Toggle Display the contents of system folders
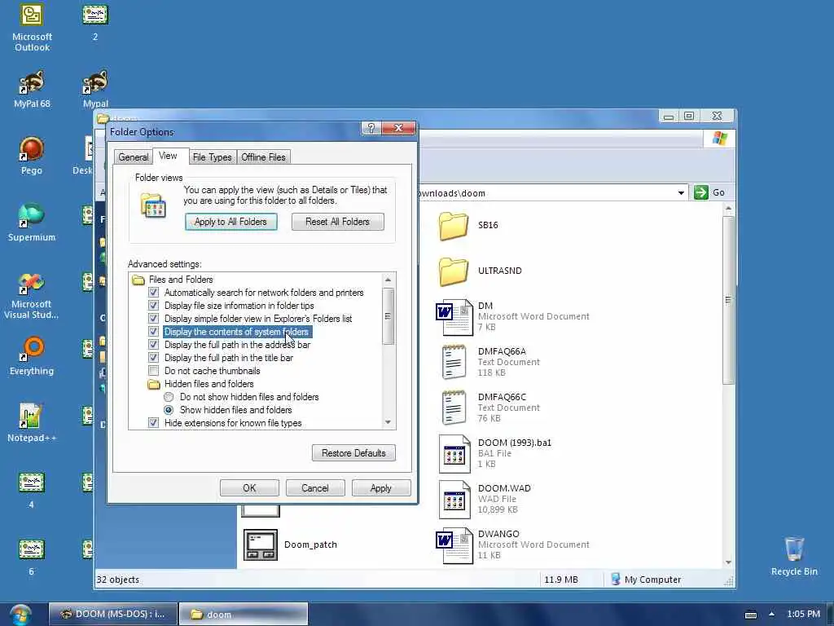This screenshot has width=834, height=626. (153, 332)
